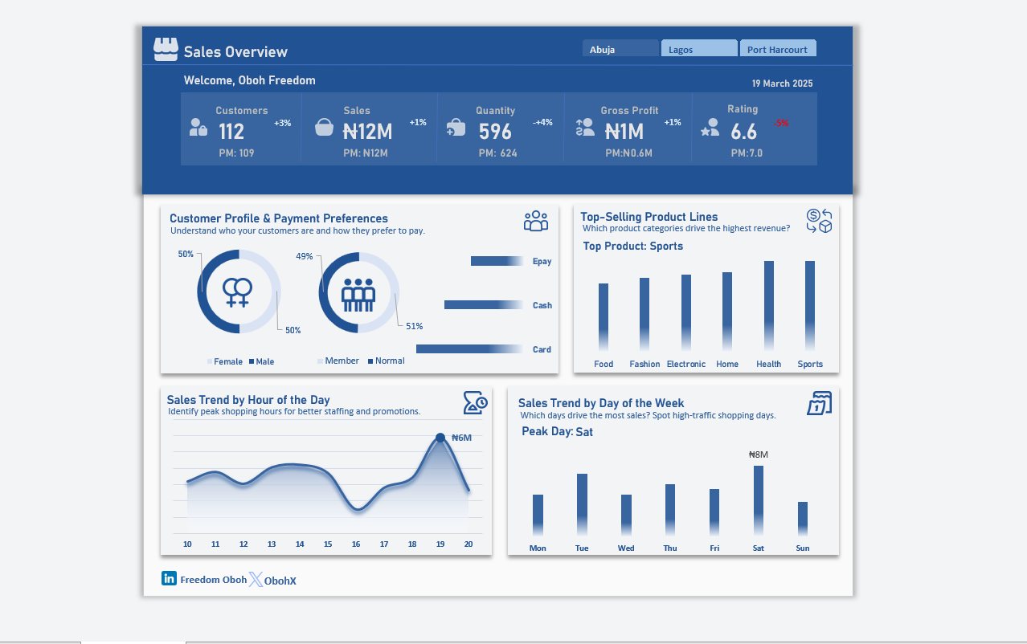Click the Sun sales bar

pyautogui.click(x=803, y=519)
